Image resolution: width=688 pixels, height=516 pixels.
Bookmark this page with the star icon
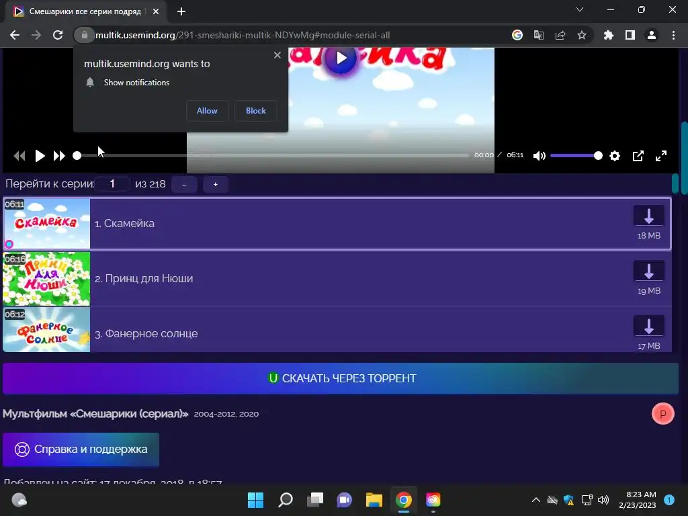tap(581, 35)
